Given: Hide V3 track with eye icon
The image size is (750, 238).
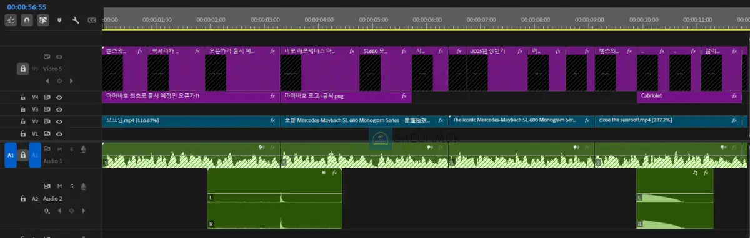Looking at the screenshot, I should 59,109.
